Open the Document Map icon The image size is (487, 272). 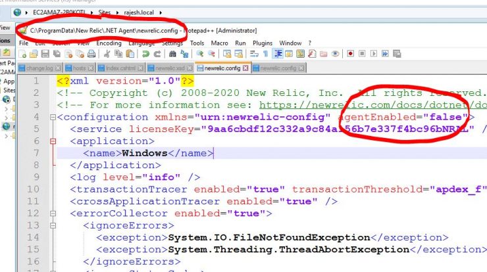[x=300, y=54]
